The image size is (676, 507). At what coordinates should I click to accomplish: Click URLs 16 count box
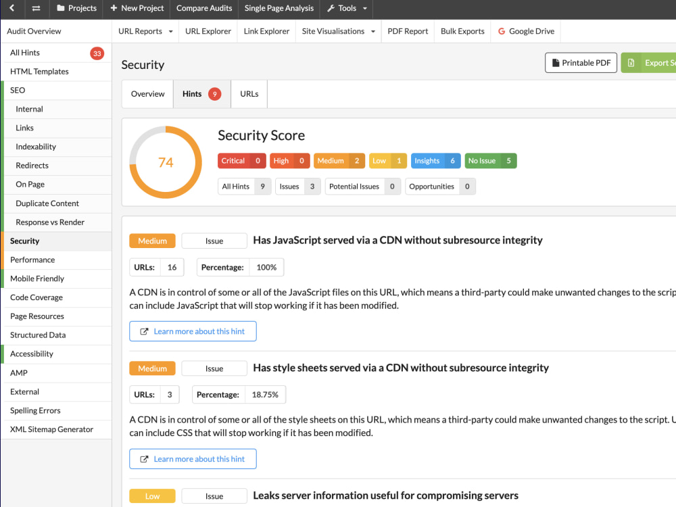pos(157,267)
